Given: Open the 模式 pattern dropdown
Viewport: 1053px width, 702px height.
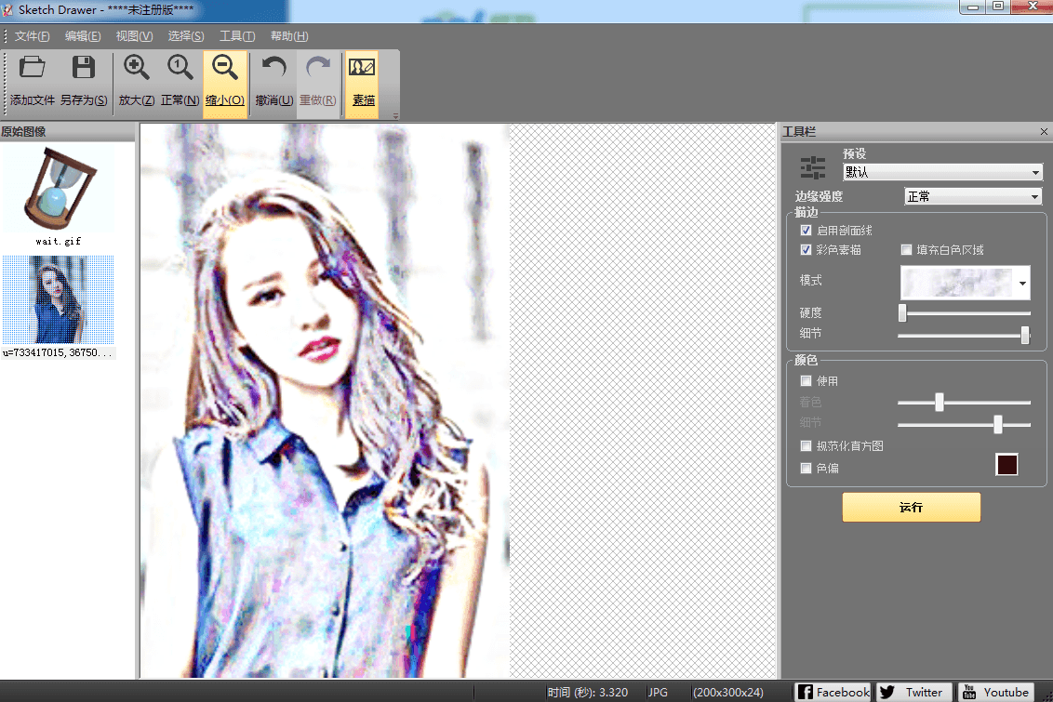Looking at the screenshot, I should (x=965, y=283).
